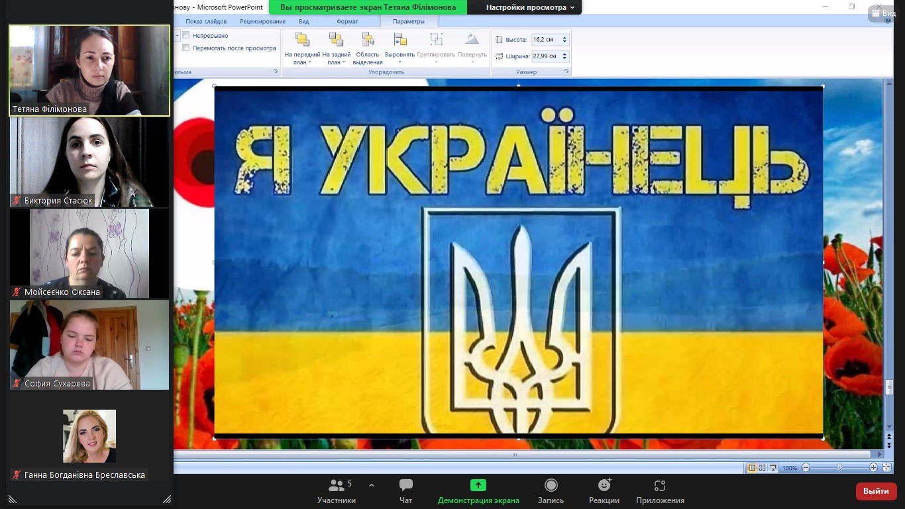Click the PowerPoint zoom level slider
Viewport: 905px width, 509px height.
point(839,468)
